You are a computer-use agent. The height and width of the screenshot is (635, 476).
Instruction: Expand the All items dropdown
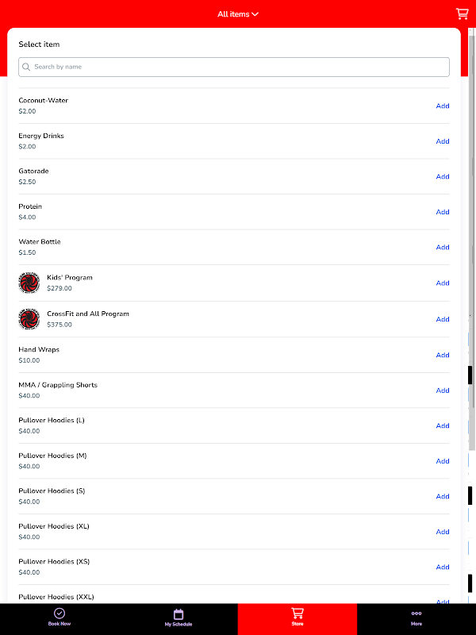[x=238, y=14]
